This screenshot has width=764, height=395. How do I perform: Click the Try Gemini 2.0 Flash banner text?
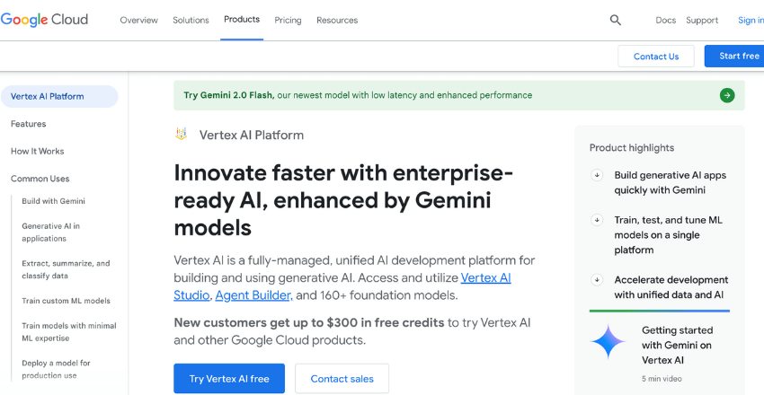point(358,95)
